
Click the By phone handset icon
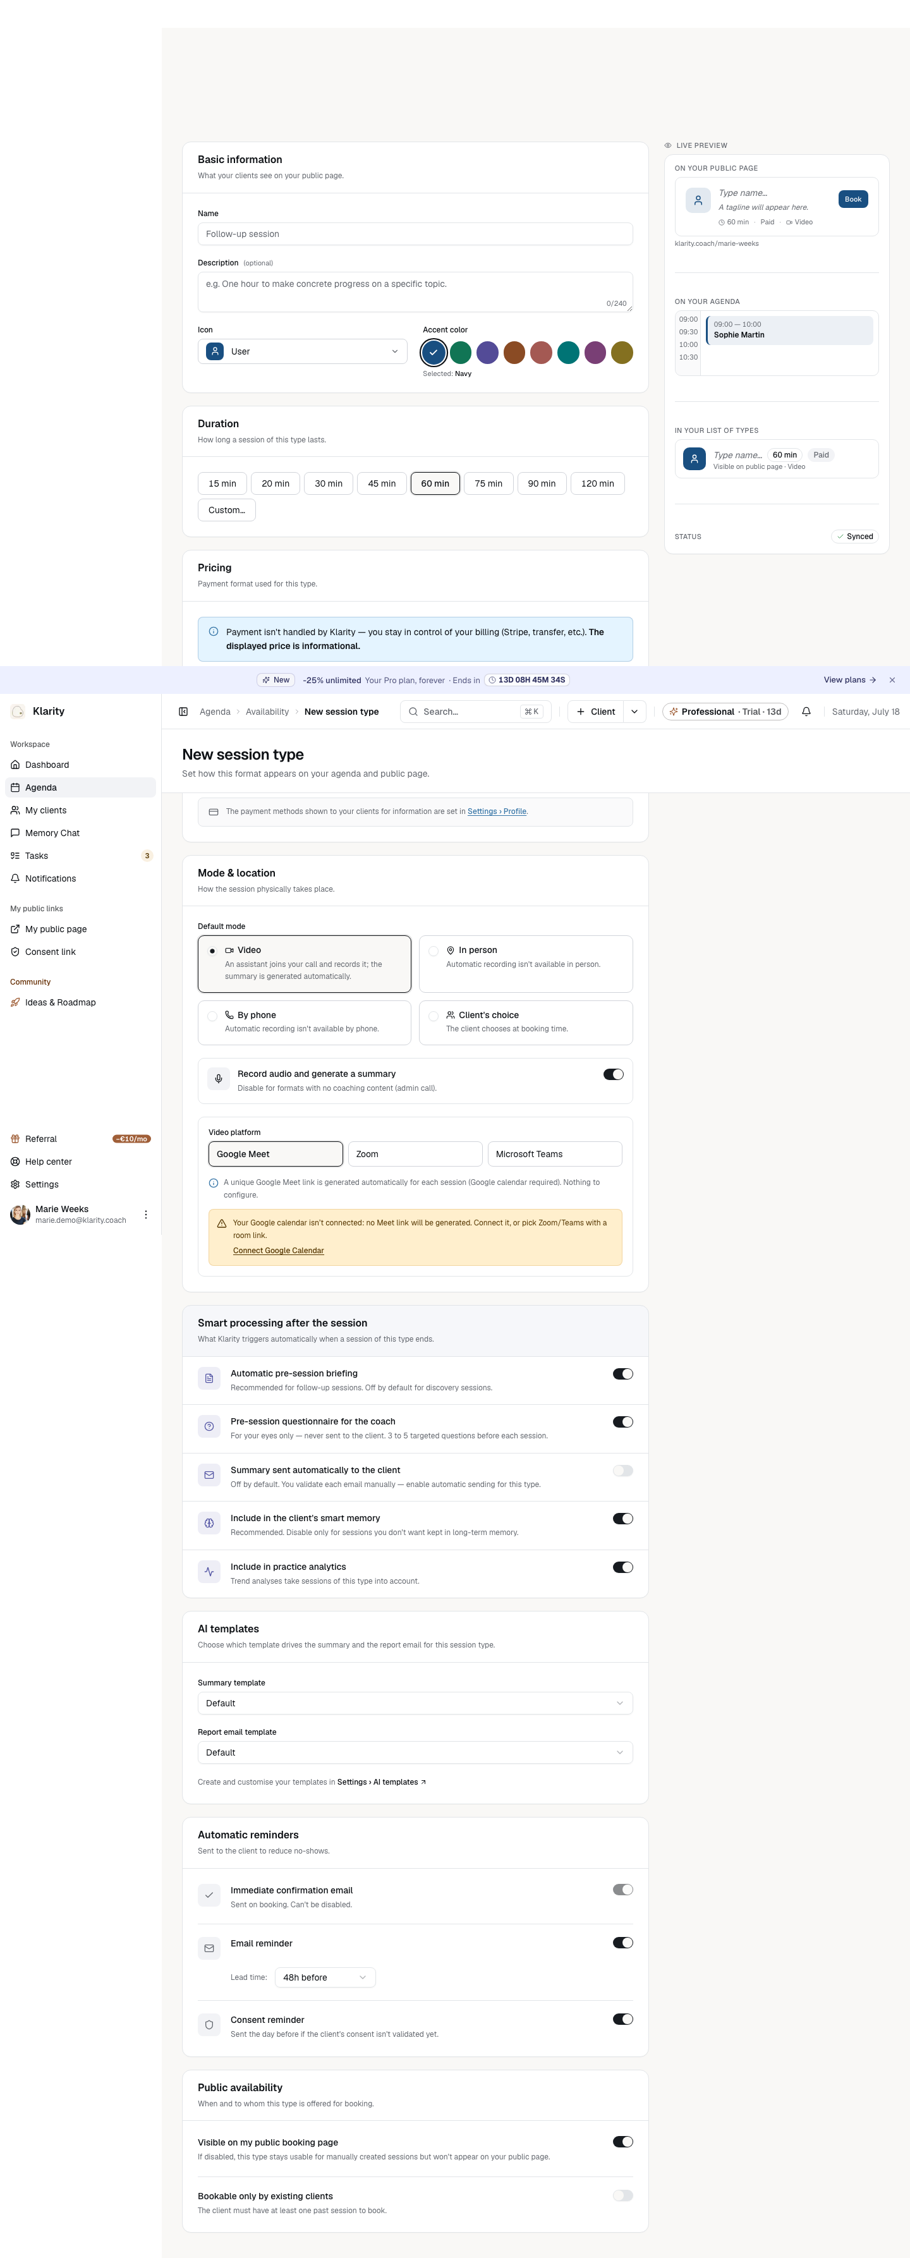pos(229,1015)
